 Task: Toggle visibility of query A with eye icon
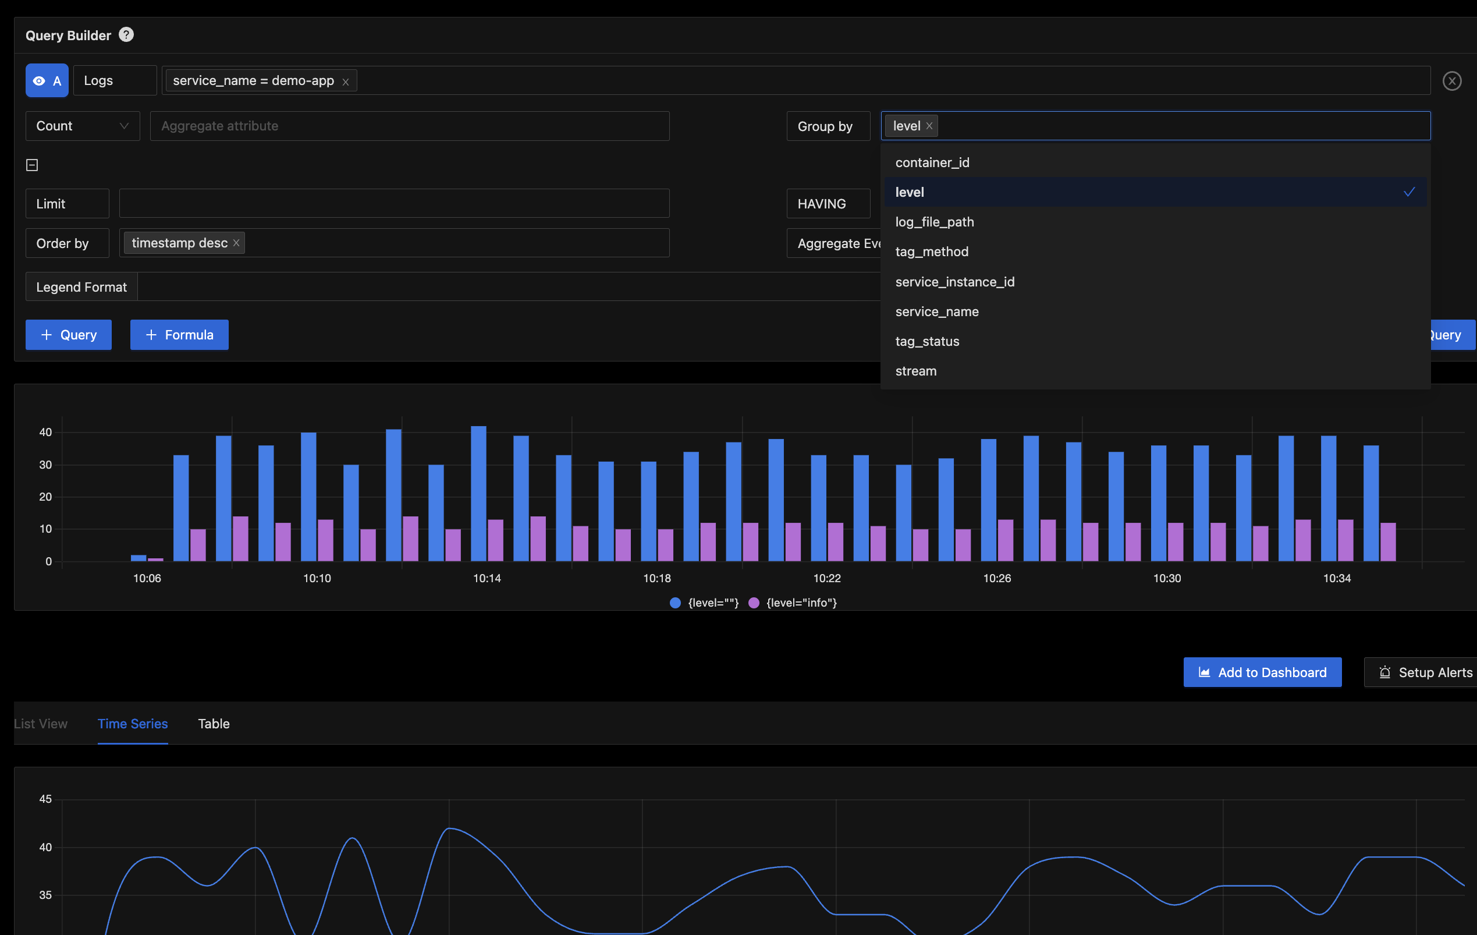pos(38,80)
